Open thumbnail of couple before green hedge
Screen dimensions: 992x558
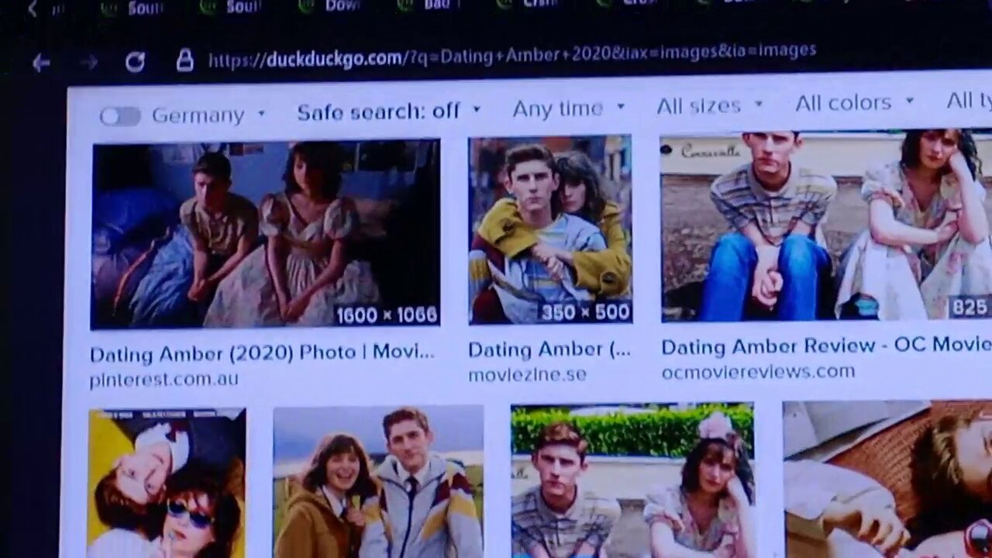[x=632, y=480]
